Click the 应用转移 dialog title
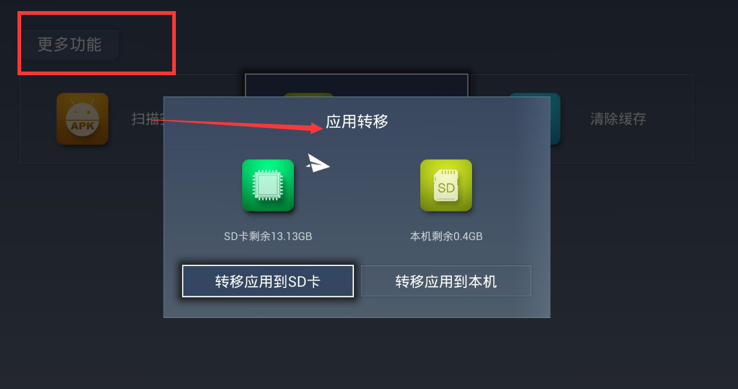738x389 pixels. pyautogui.click(x=357, y=121)
